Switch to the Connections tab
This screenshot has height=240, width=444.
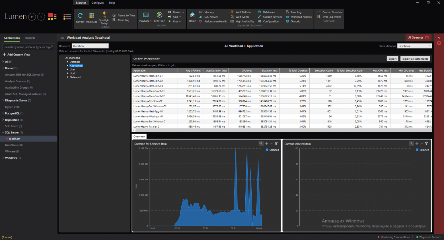(x=12, y=38)
